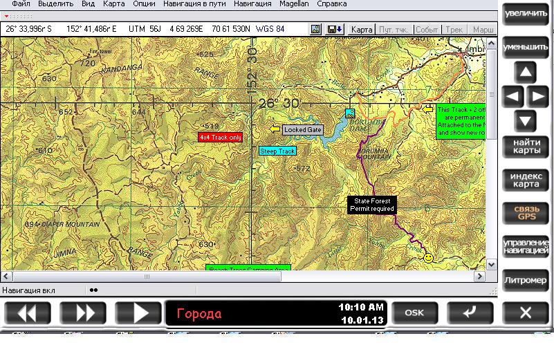Viewport: 554px width, 354px height.
Task: Click the управление навигацией button
Action: click(526, 246)
